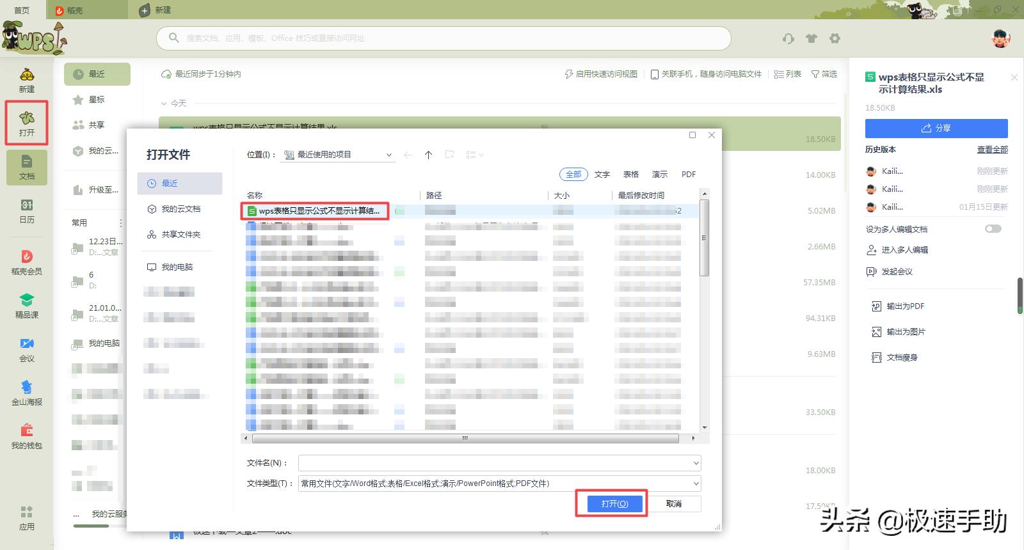Open the 日历 calendar icon
This screenshot has width=1024, height=550.
coord(27,211)
